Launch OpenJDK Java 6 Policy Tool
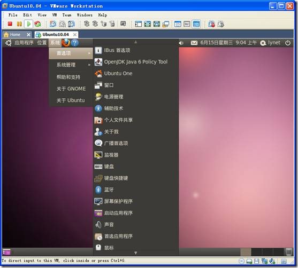This screenshot has height=268, width=298. [136, 62]
